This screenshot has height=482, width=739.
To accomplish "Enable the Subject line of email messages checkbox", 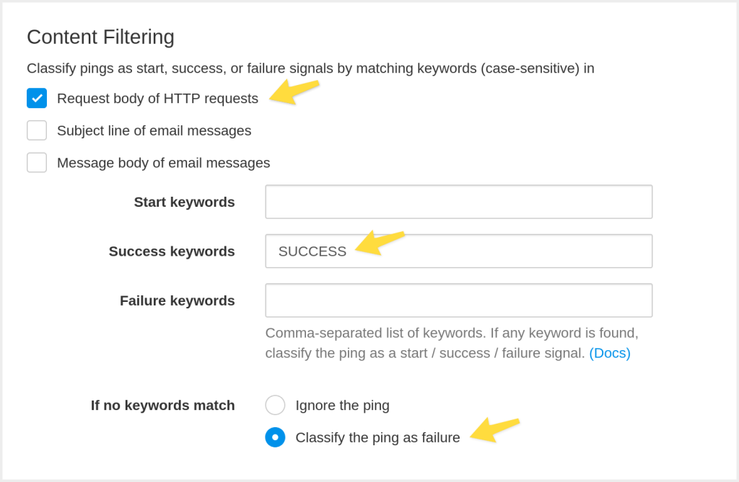I will point(37,130).
